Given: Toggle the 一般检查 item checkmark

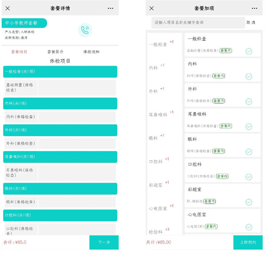Looking at the screenshot, I should (x=249, y=51).
